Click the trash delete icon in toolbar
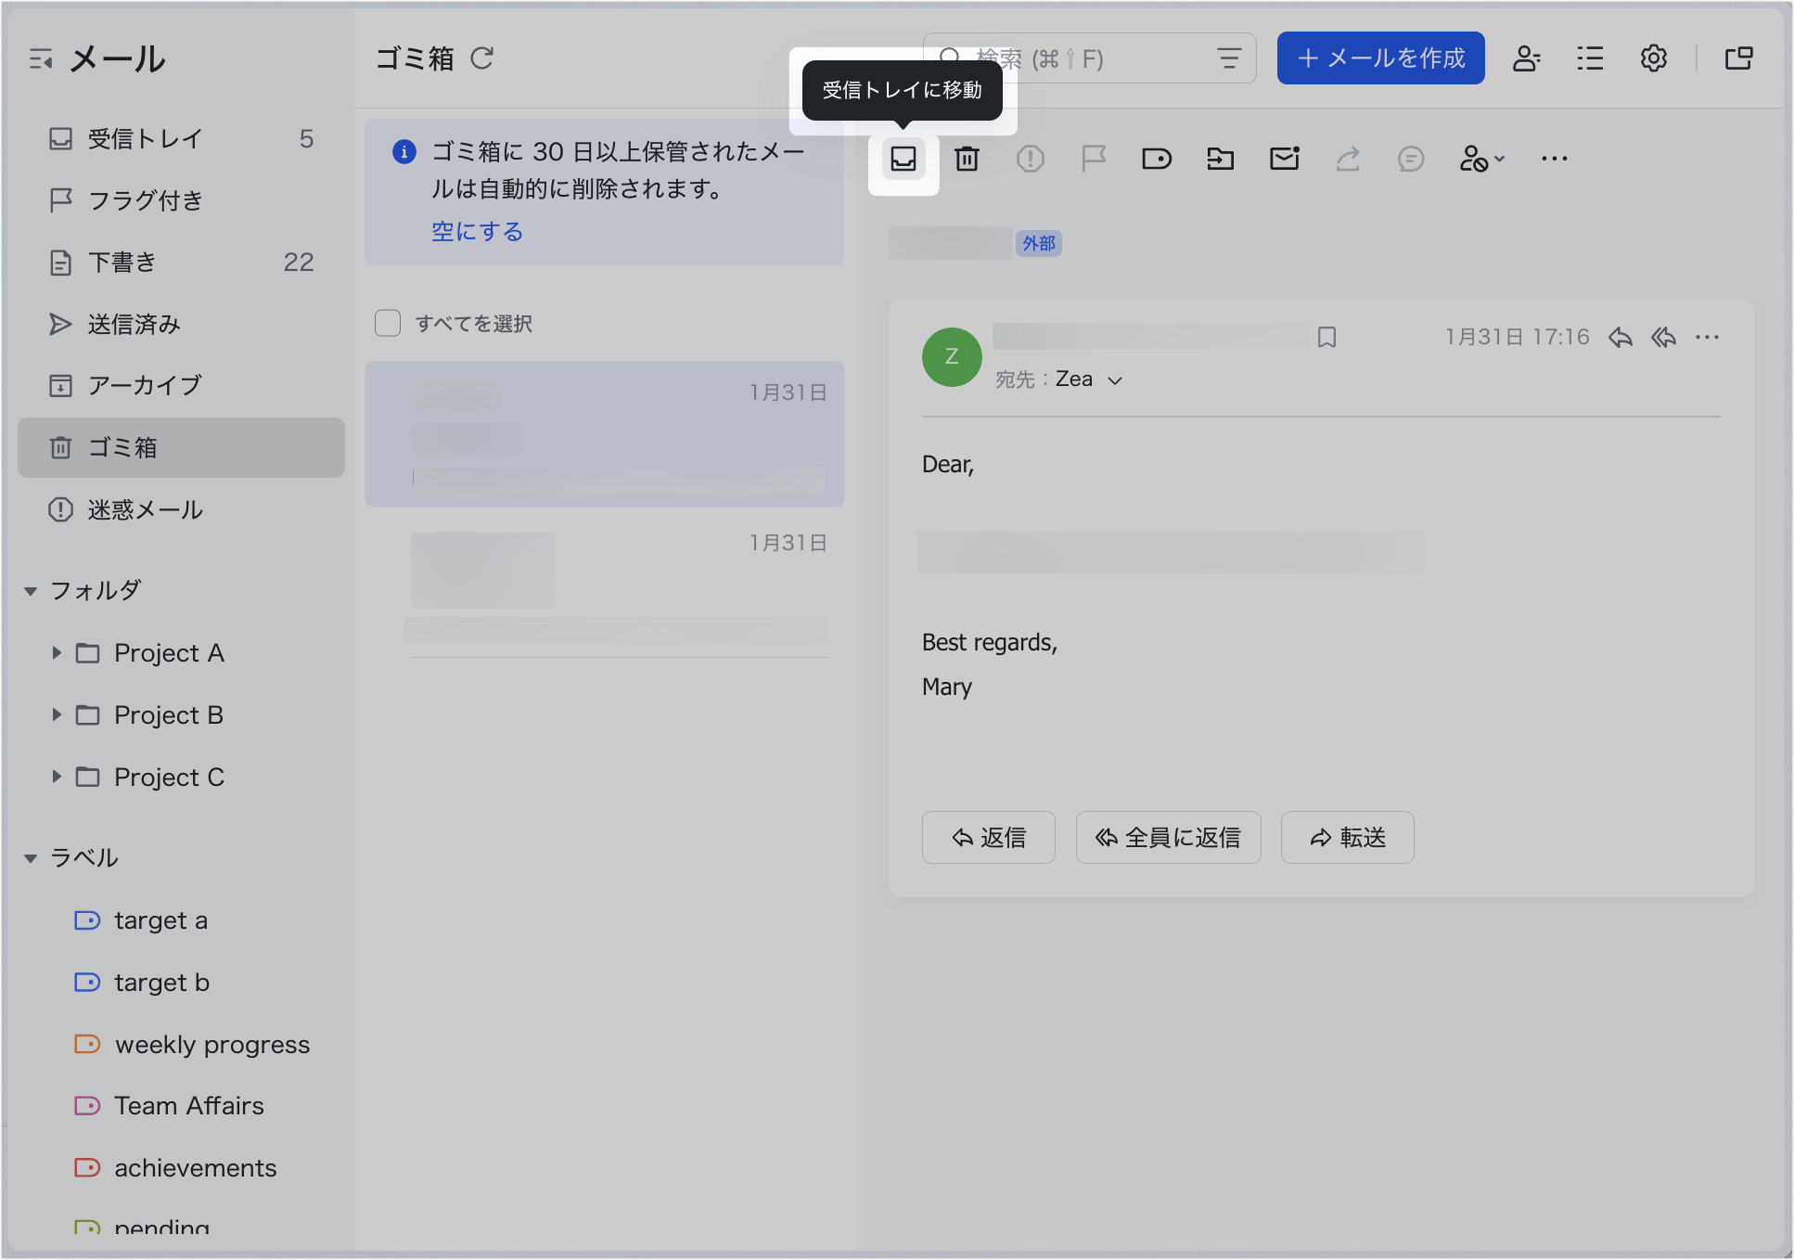Viewport: 1794px width, 1260px height. click(x=967, y=159)
